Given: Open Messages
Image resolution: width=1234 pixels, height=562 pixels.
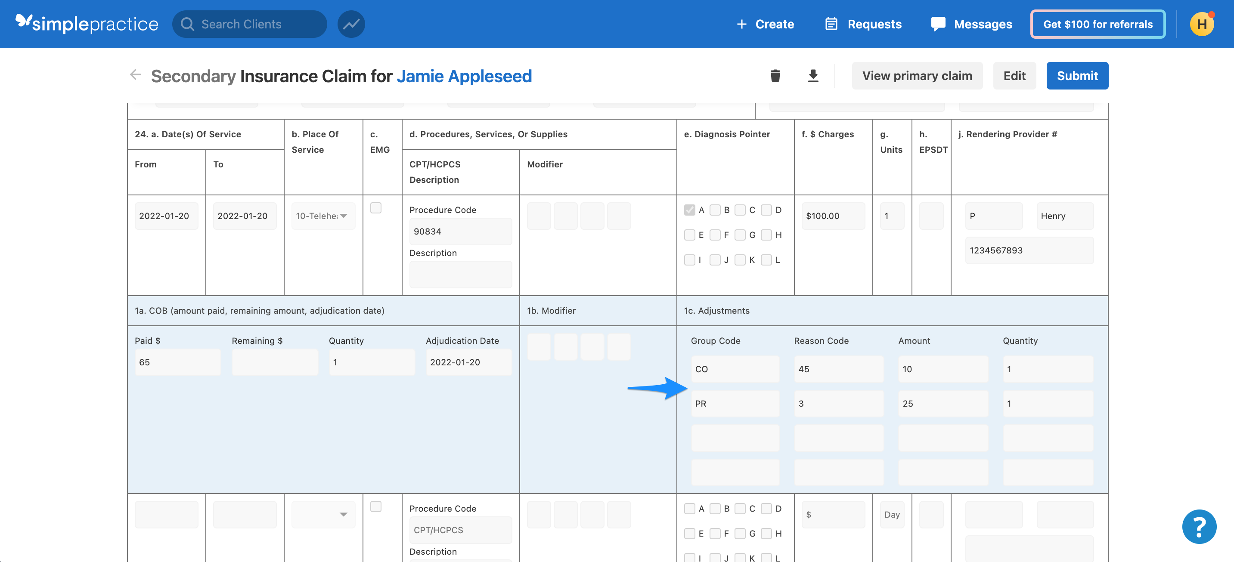Looking at the screenshot, I should (x=971, y=24).
